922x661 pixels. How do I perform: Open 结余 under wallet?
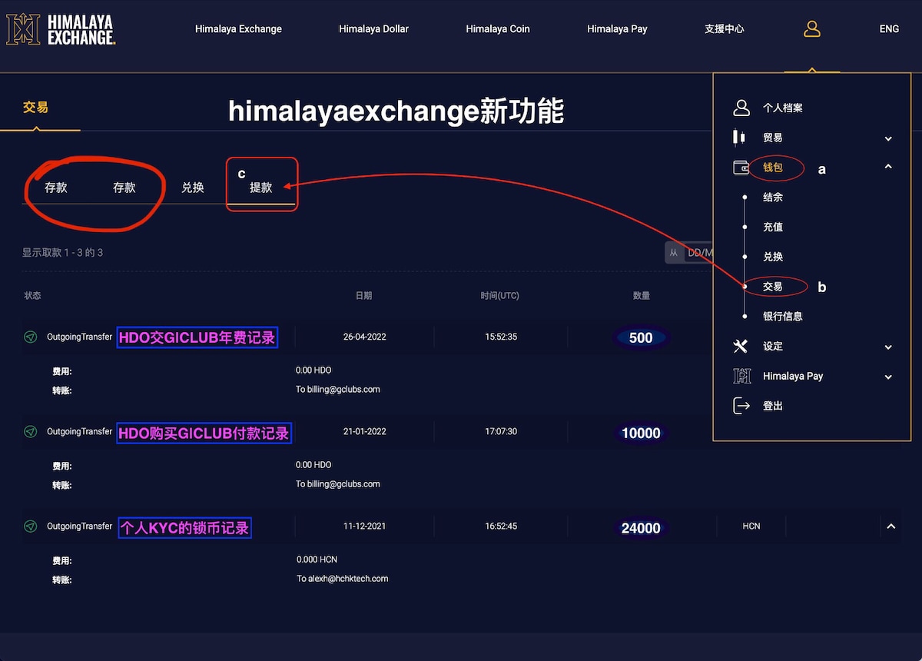pyautogui.click(x=772, y=198)
